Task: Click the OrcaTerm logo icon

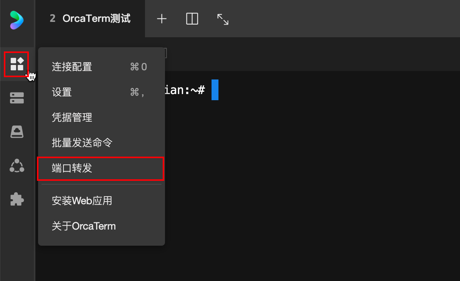Action: click(x=17, y=20)
